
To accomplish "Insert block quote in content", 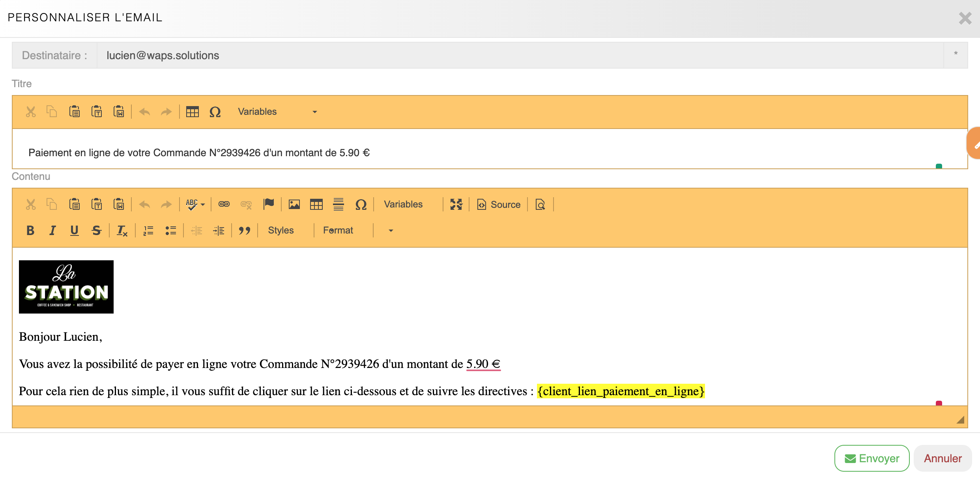I will click(x=244, y=230).
